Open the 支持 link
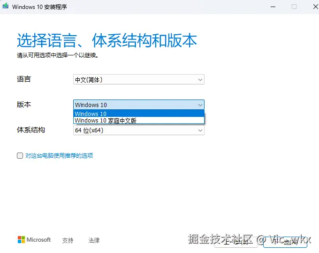The width and height of the screenshot is (319, 253). click(x=68, y=240)
